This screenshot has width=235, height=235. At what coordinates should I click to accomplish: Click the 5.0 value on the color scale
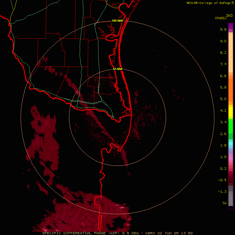coord(223,99)
